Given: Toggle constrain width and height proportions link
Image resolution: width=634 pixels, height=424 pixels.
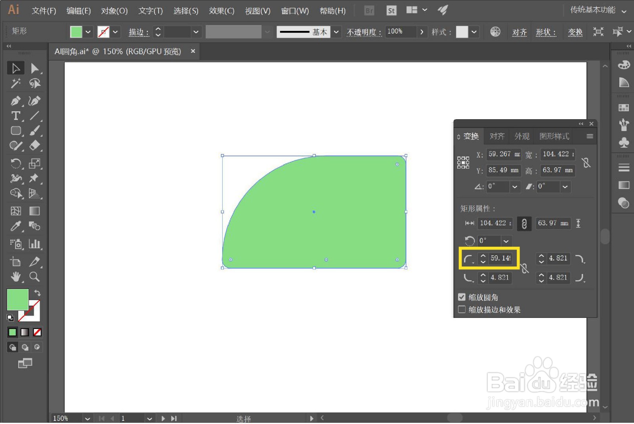Looking at the screenshot, I should tap(586, 162).
